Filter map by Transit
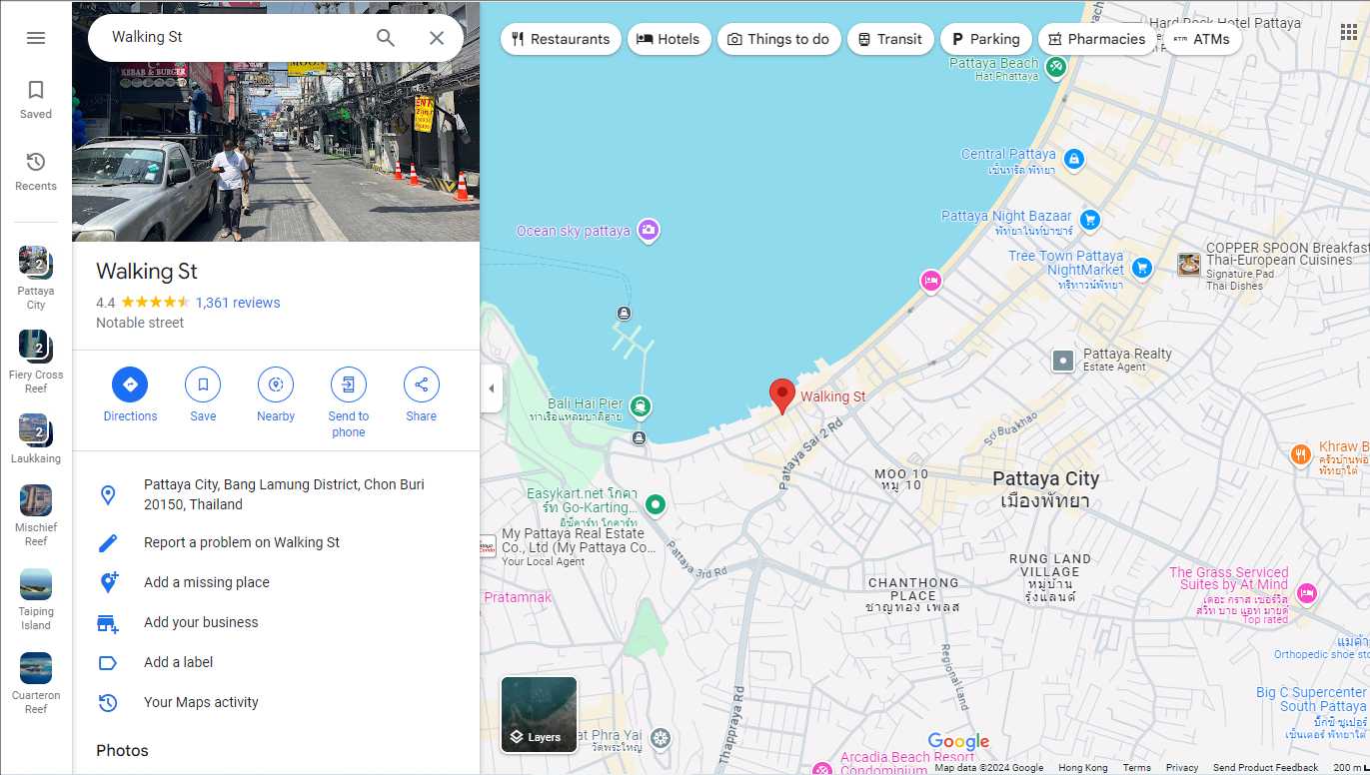1370x775 pixels. tap(890, 39)
